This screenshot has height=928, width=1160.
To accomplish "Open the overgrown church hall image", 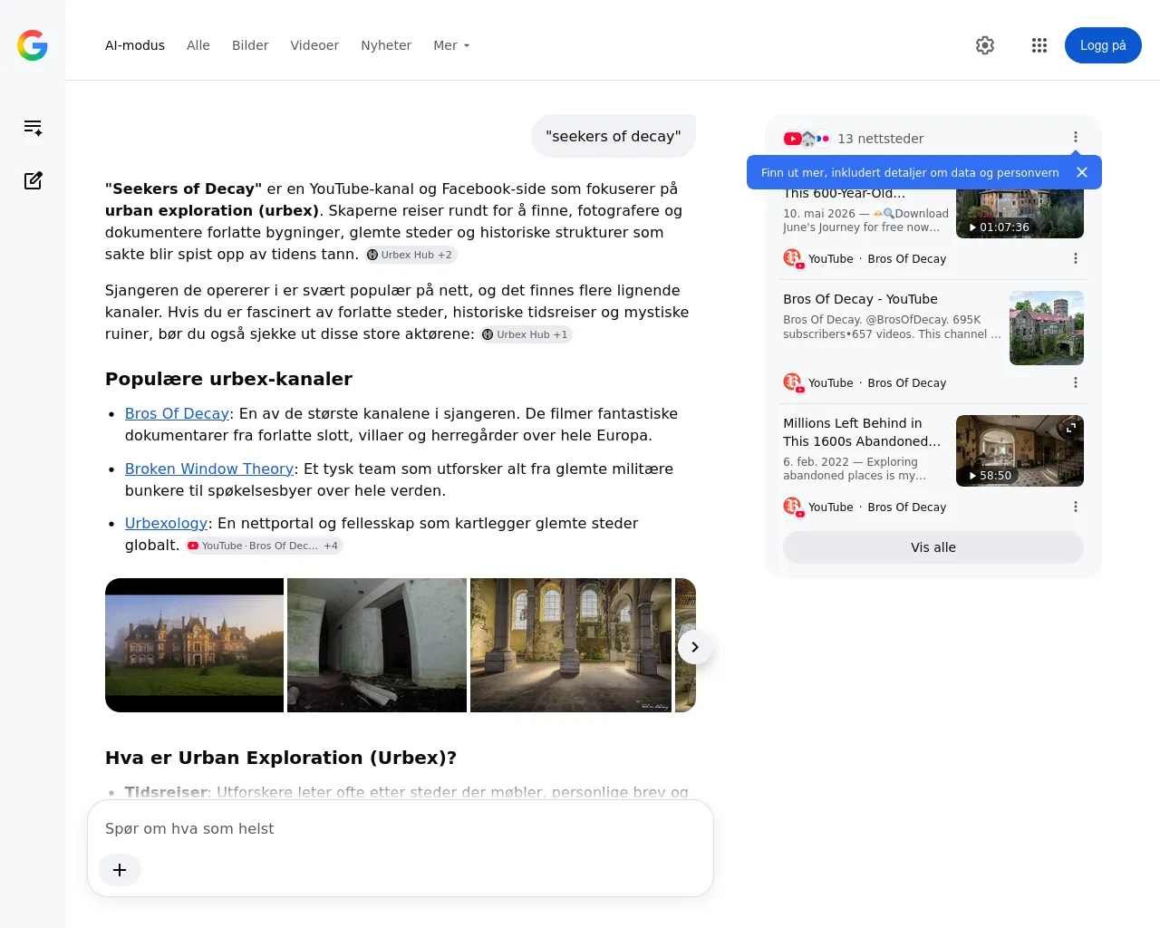I will pos(571,645).
